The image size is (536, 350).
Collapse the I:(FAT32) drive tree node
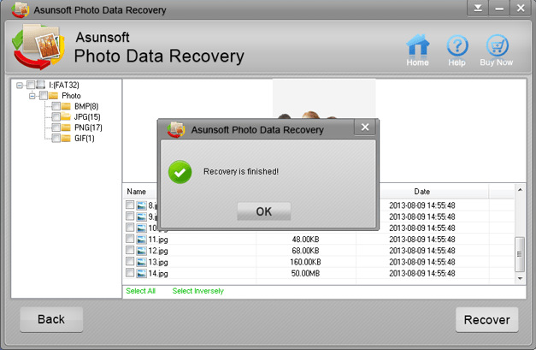tap(20, 85)
